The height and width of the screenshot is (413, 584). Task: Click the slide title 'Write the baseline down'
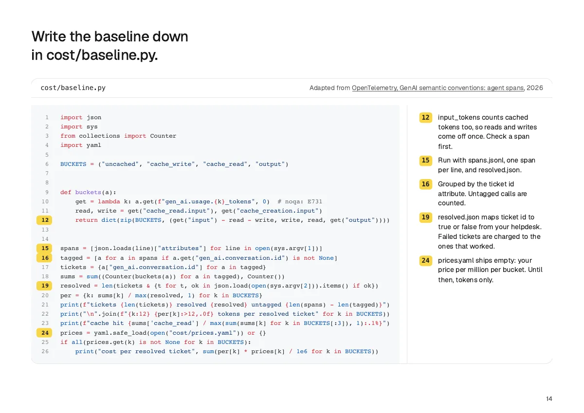point(109,36)
